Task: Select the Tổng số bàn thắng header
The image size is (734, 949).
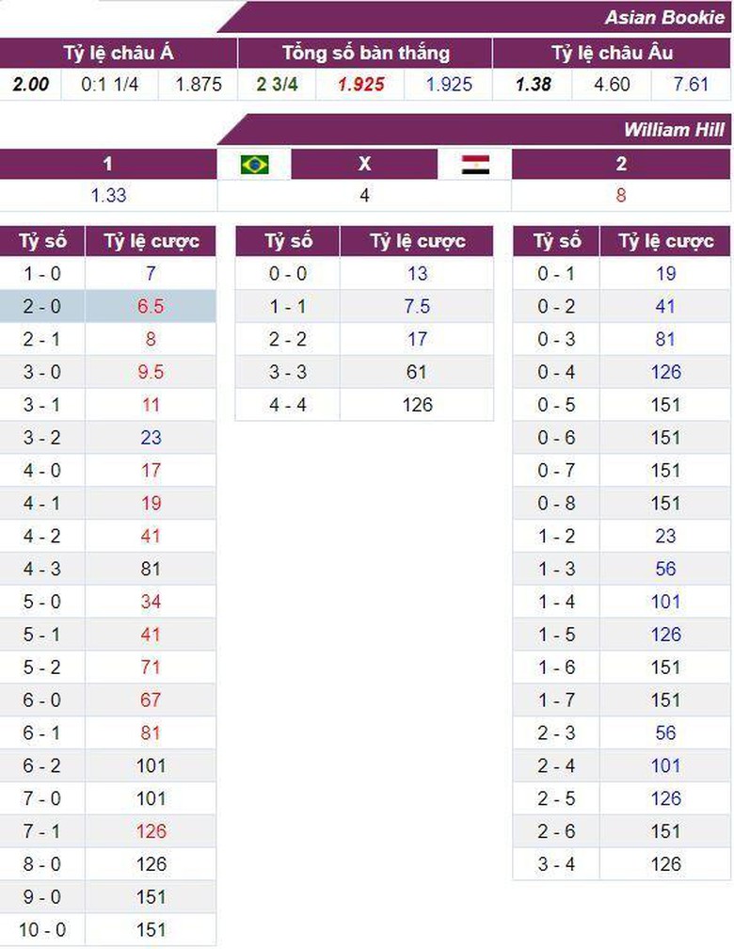Action: tap(365, 53)
